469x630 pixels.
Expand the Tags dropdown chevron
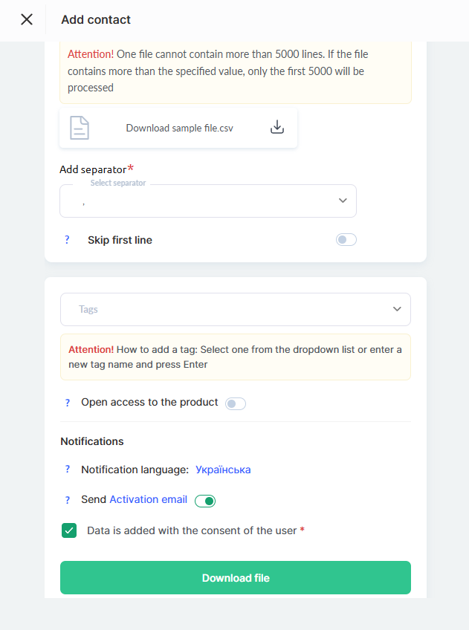pyautogui.click(x=397, y=309)
